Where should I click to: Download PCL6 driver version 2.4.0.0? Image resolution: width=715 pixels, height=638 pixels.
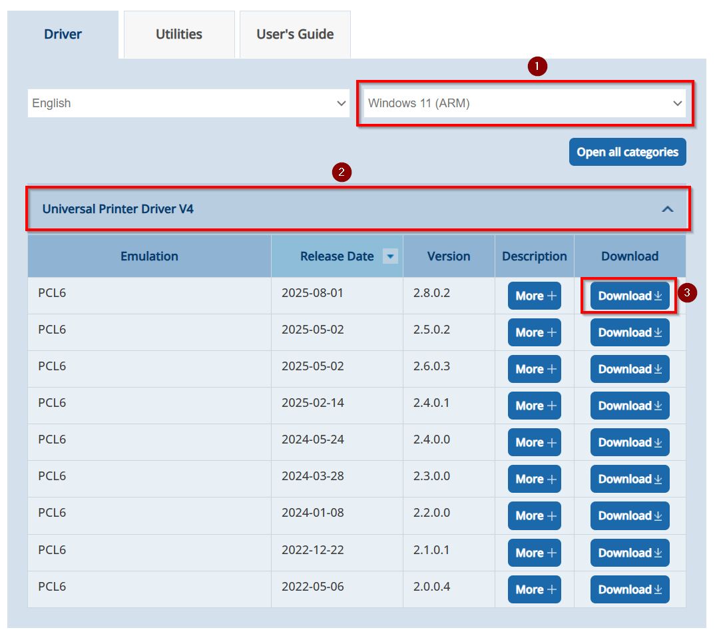tap(630, 442)
